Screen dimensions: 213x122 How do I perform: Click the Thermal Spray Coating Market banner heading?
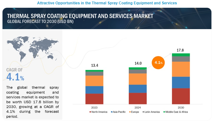coord(80,16)
